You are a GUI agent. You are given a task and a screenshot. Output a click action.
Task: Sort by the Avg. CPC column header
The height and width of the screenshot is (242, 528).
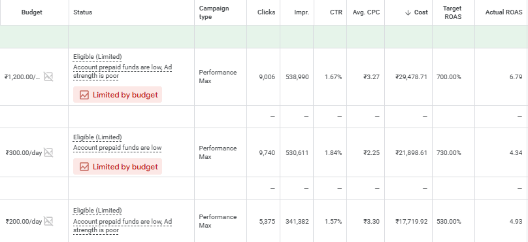tap(366, 12)
